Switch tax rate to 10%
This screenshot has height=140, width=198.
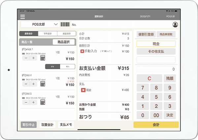pyautogui.click(x=67, y=67)
